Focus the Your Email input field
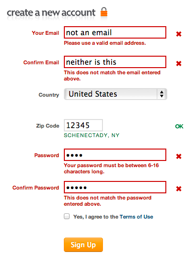The height and width of the screenshot is (260, 193). point(115,32)
